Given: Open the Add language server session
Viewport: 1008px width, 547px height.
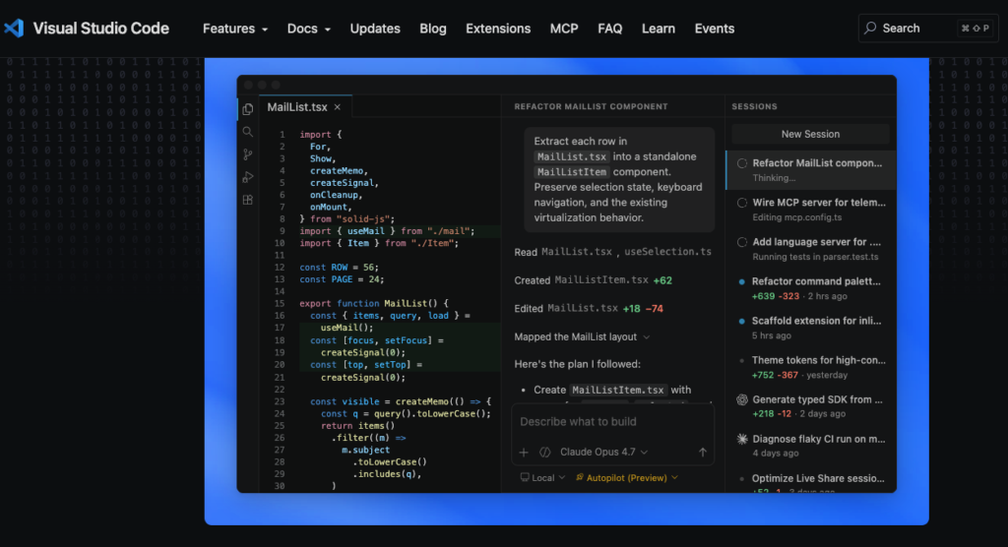Looking at the screenshot, I should [811, 249].
